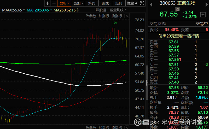Select 买三 price 67.46
This screenshot has width=209, height=129.
(173, 73)
